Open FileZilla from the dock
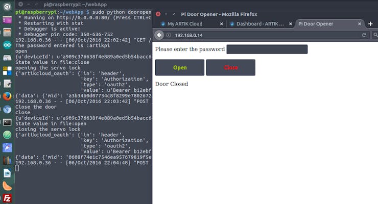 (7, 198)
